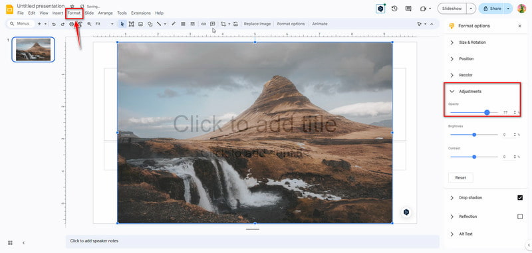The width and height of the screenshot is (532, 253).
Task: Click the pointer mode icon in toolbar
Action: [420, 24]
